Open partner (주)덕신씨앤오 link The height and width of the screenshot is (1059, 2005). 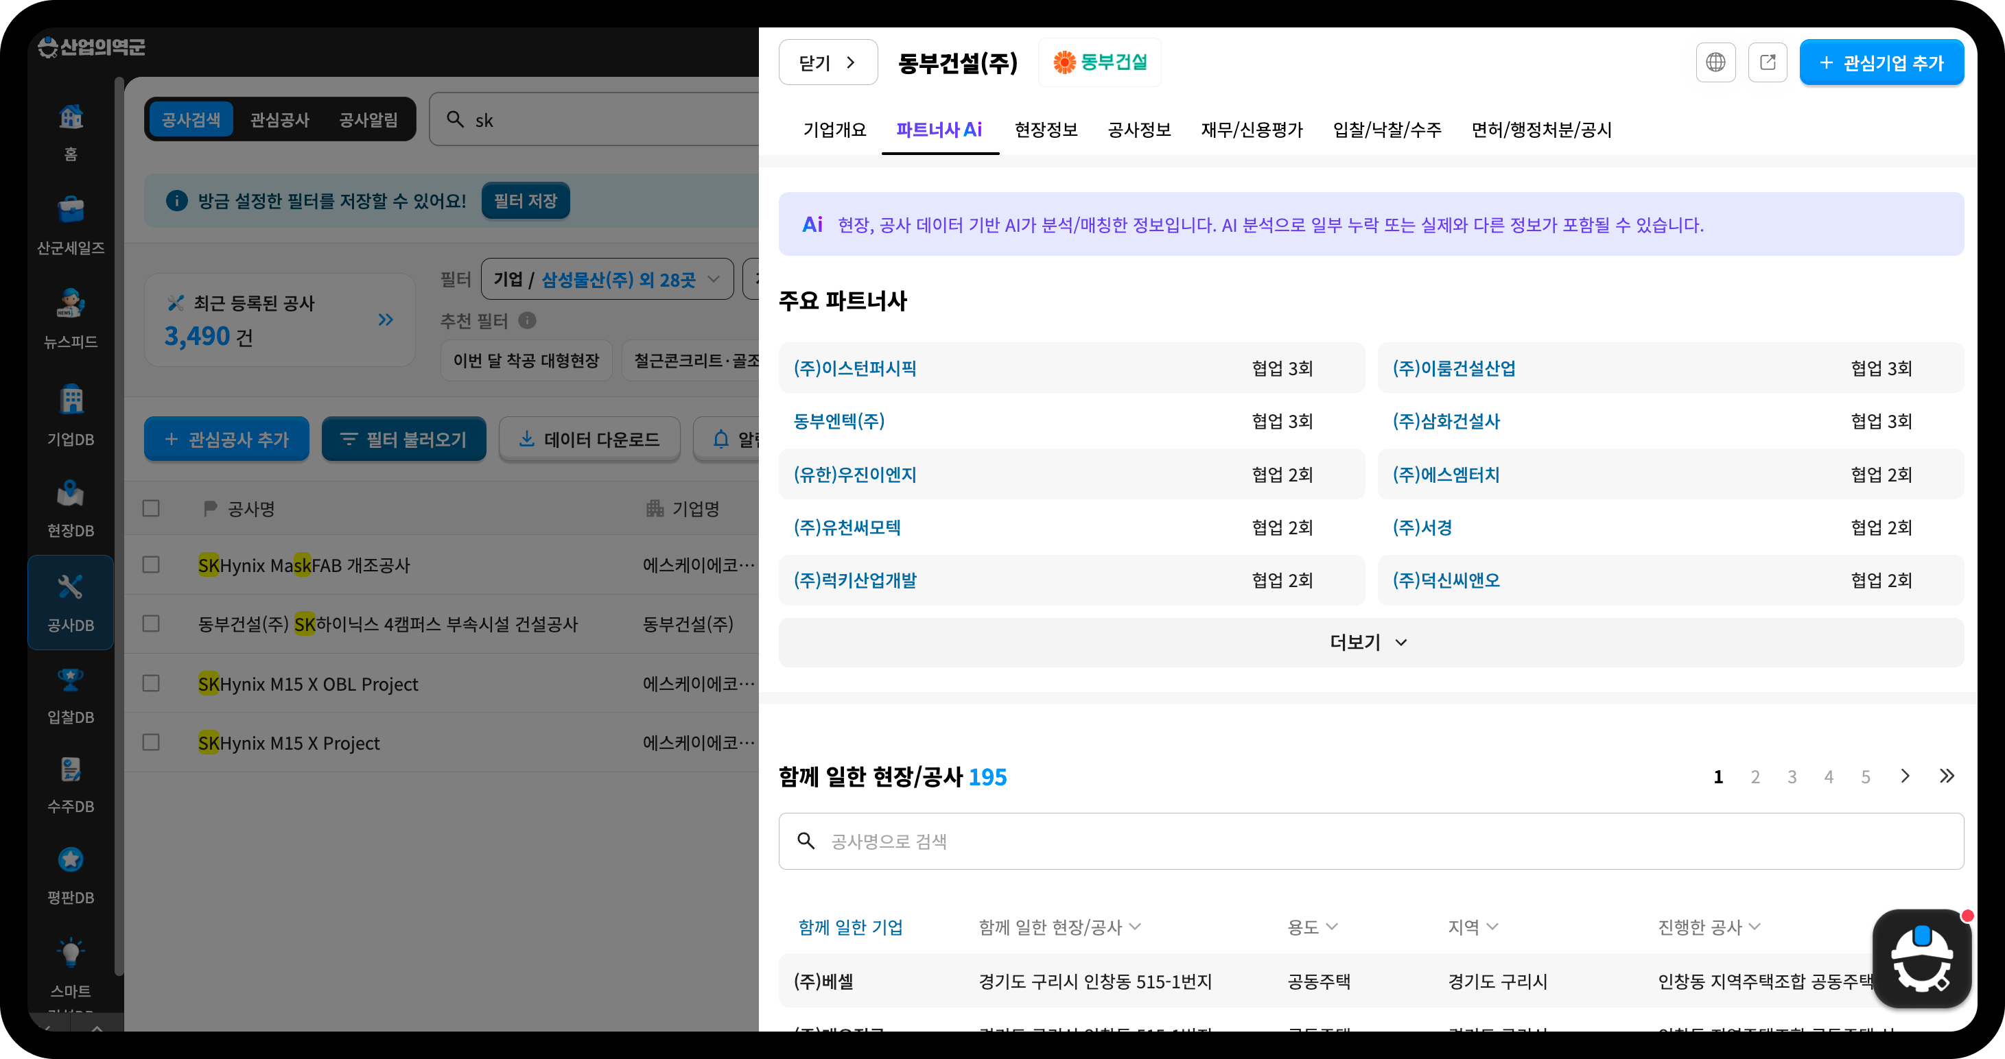click(1446, 580)
